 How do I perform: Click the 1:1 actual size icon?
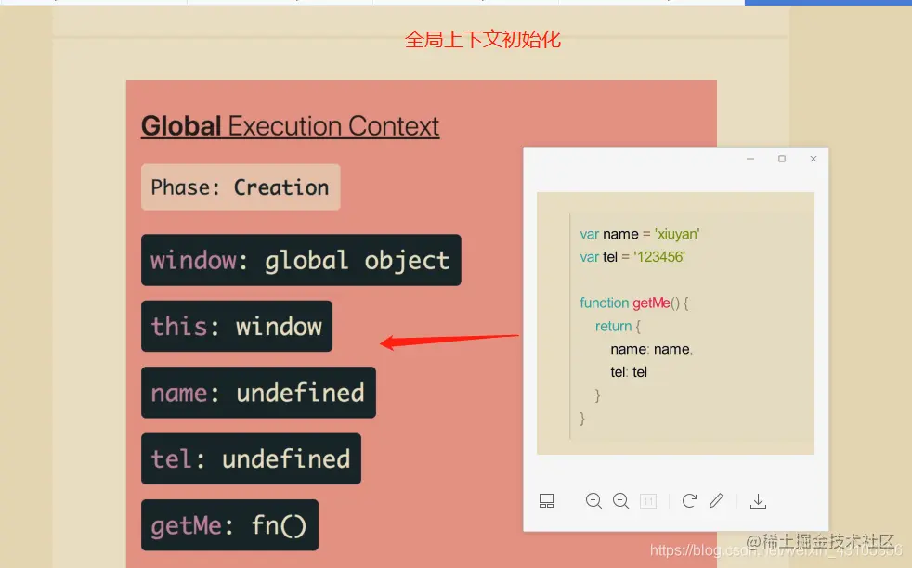[x=648, y=500]
